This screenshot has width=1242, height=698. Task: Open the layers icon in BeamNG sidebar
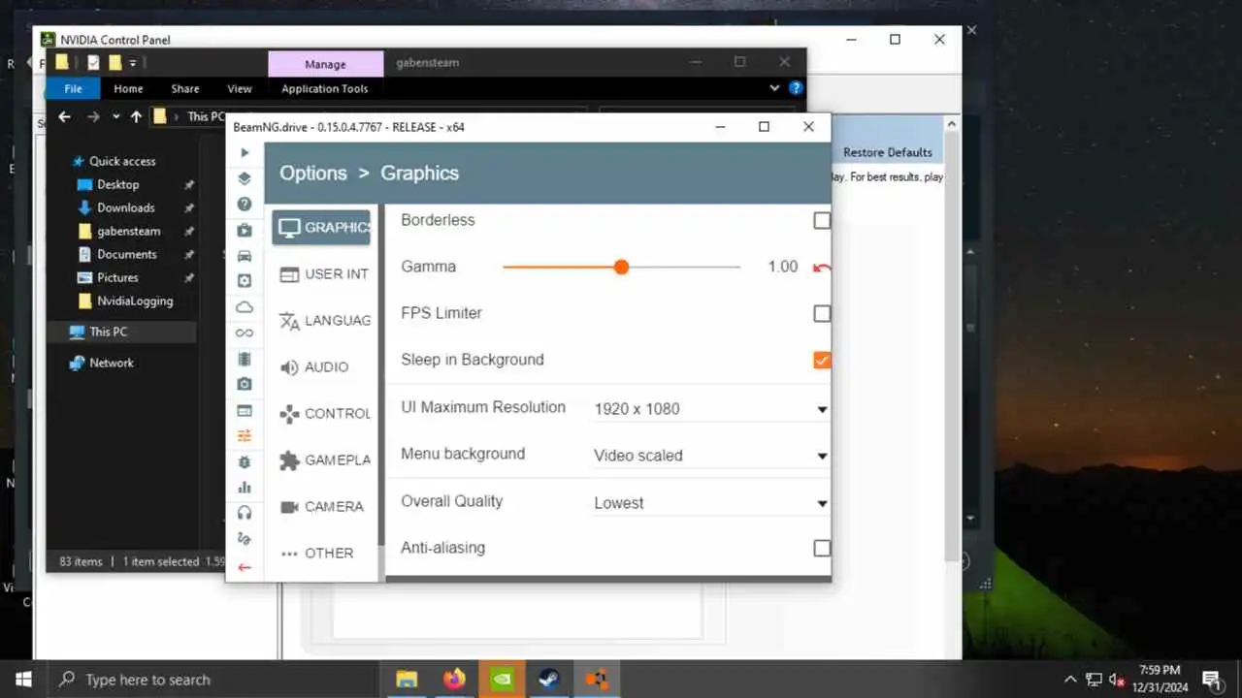coord(245,178)
